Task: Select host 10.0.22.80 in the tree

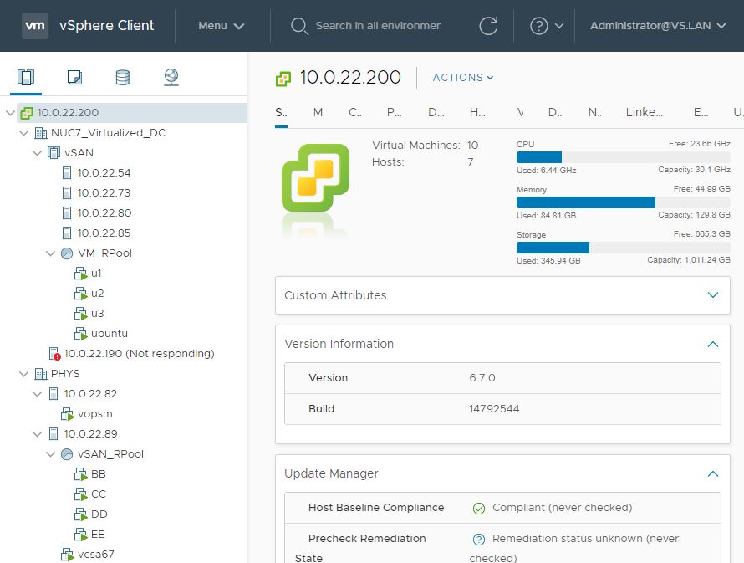Action: click(x=104, y=213)
